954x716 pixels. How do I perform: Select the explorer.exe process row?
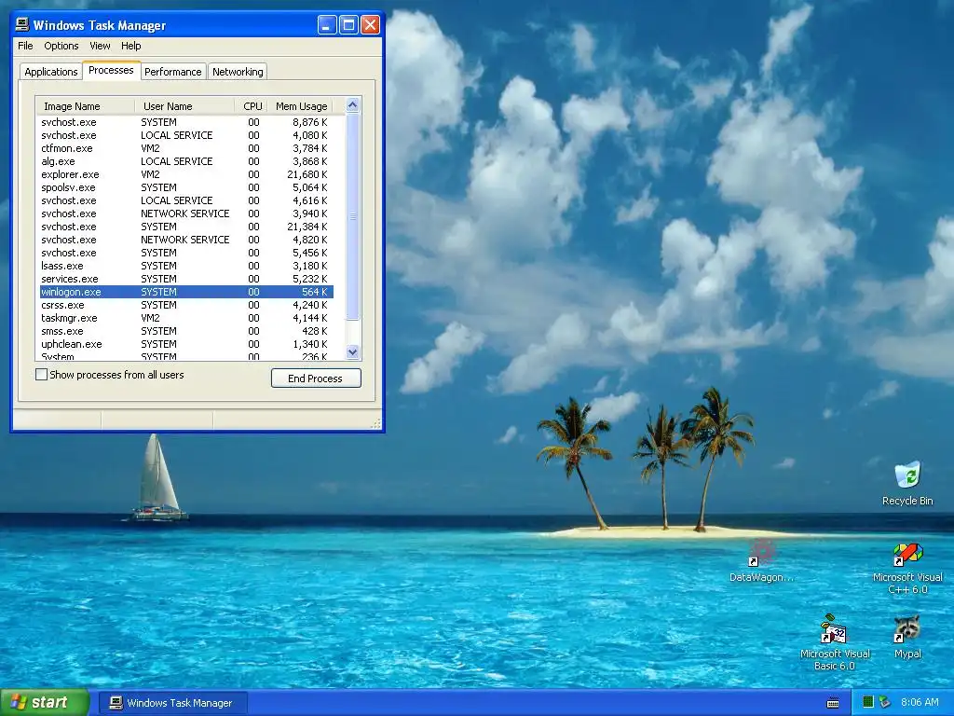[186, 174]
